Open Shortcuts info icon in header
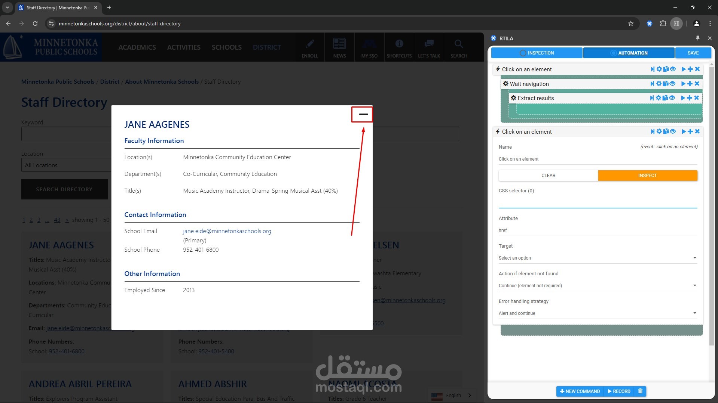The width and height of the screenshot is (718, 403). [399, 48]
